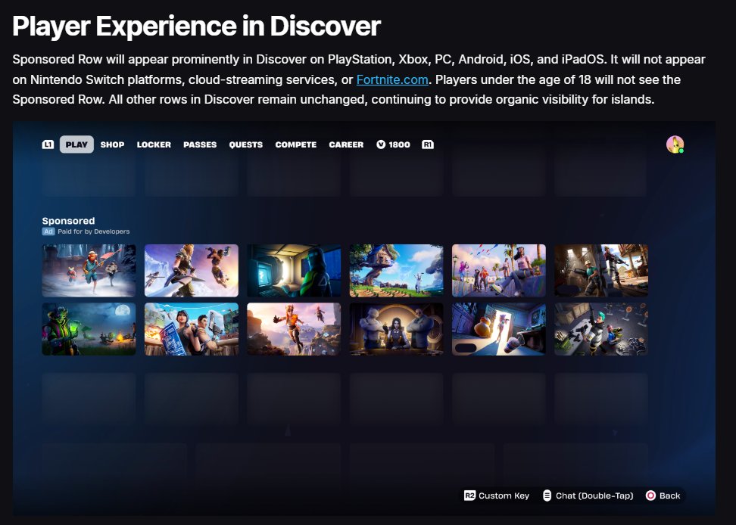This screenshot has height=525, width=736.
Task: Click the Sponsored row heading
Action: 69,221
